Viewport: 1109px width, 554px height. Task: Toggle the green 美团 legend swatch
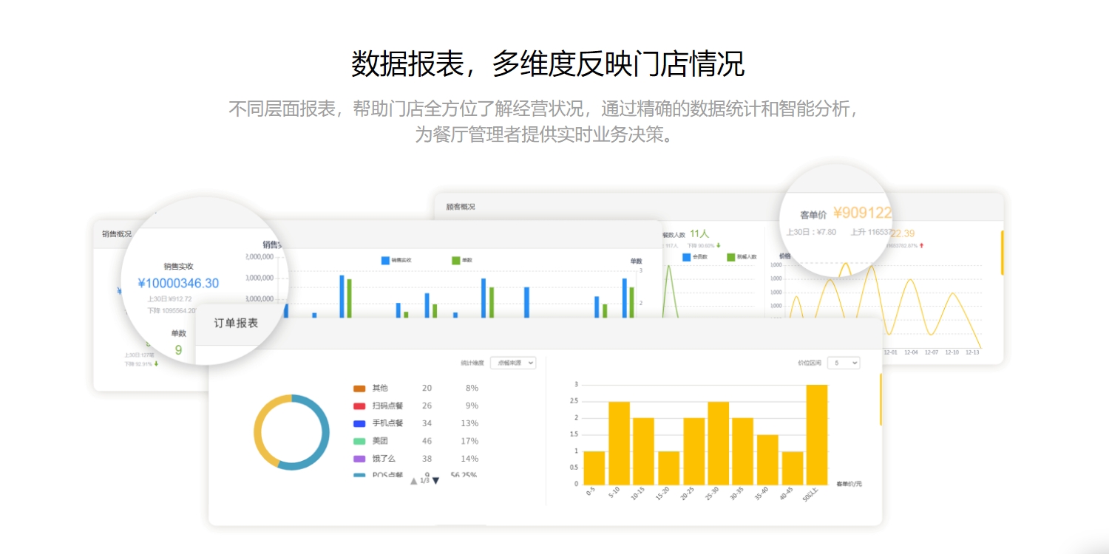coord(359,441)
